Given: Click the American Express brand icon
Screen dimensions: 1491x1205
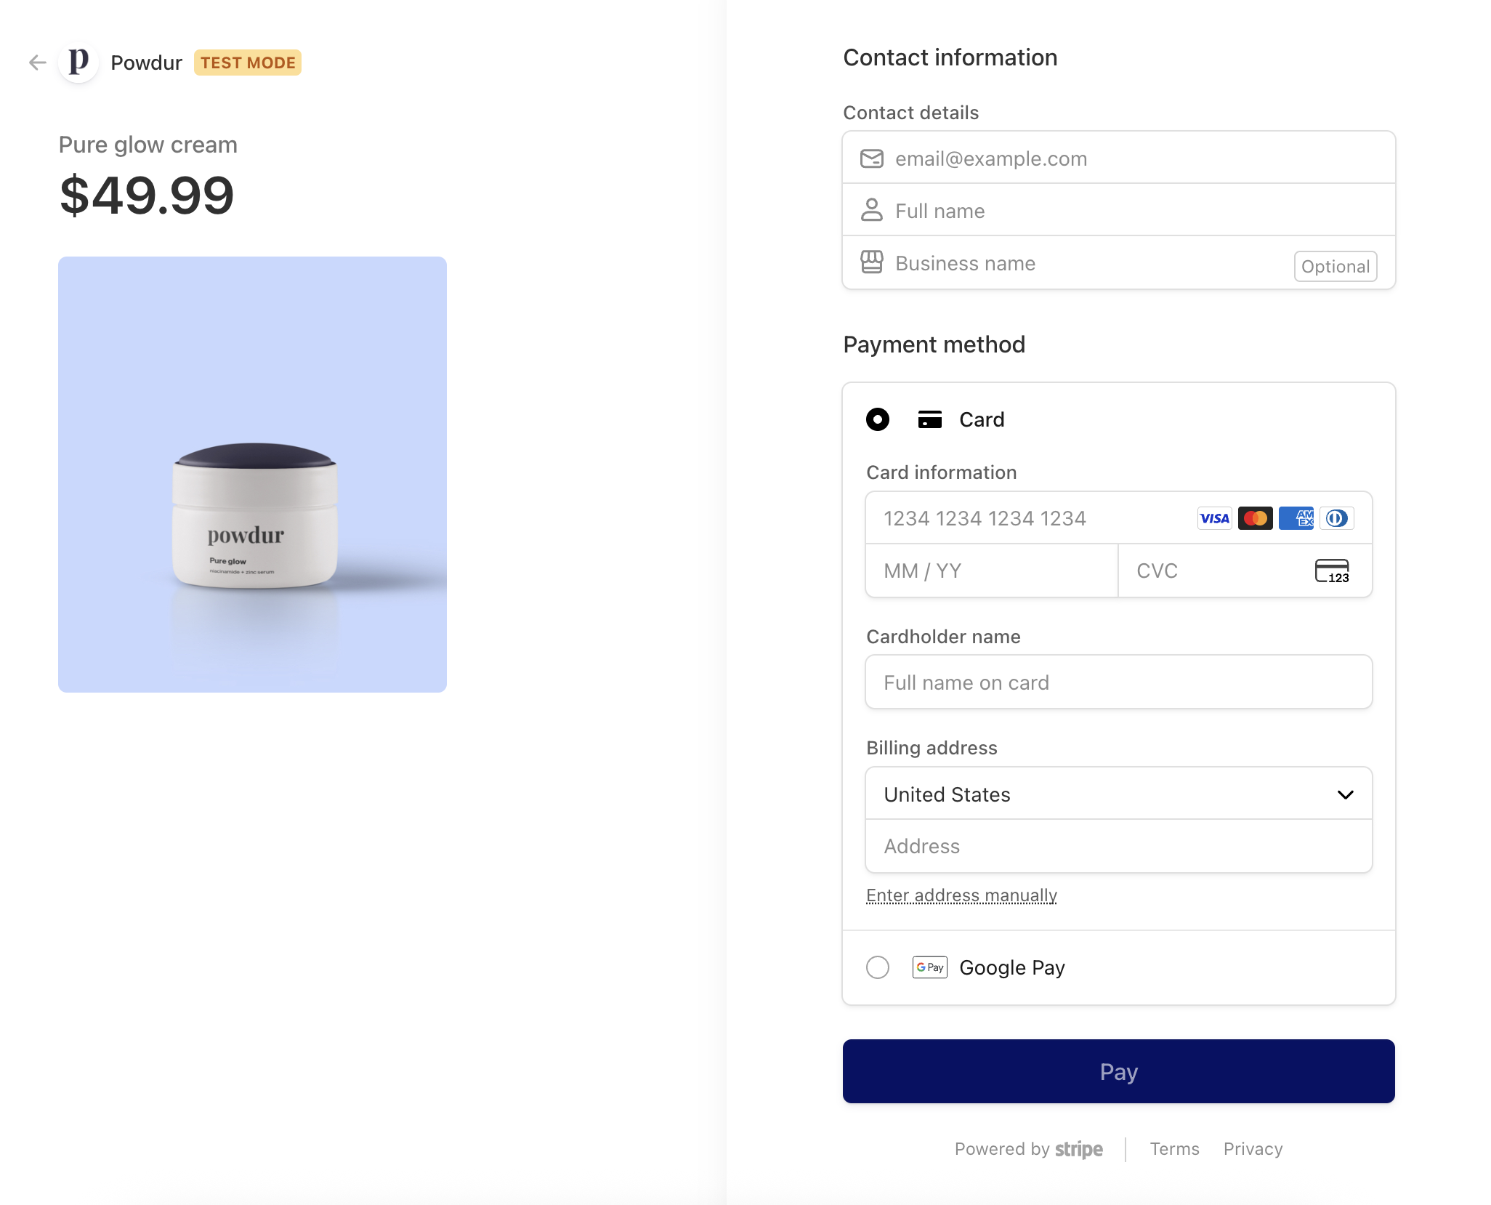Looking at the screenshot, I should (x=1296, y=518).
